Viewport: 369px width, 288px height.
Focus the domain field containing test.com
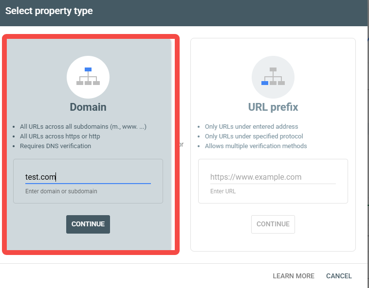coord(88,177)
